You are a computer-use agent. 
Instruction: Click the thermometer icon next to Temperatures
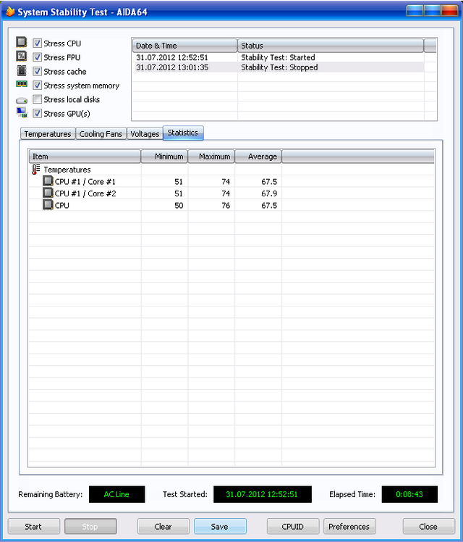(x=36, y=170)
